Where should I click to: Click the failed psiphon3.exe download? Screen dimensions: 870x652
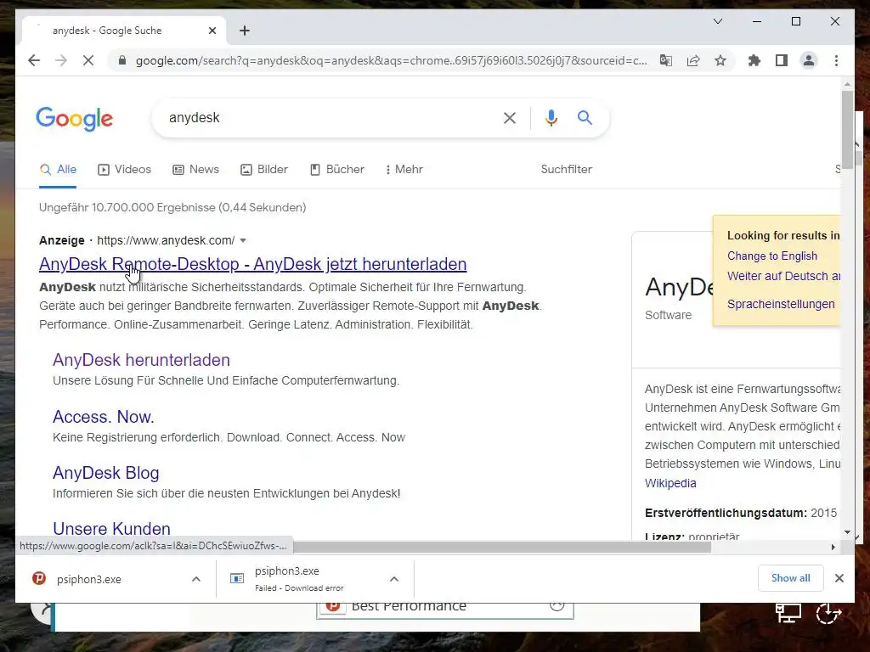pos(300,579)
